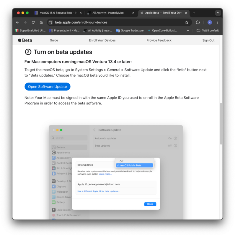Show hidden bookmarks with the double chevron
Viewport: 235px width, 236px height.
click(188, 31)
